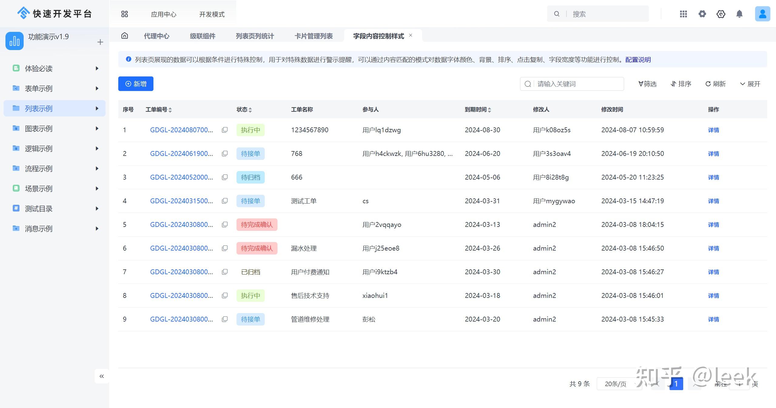The image size is (776, 408).
Task: Click the 已归档 status in row 7
Action: click(x=250, y=272)
